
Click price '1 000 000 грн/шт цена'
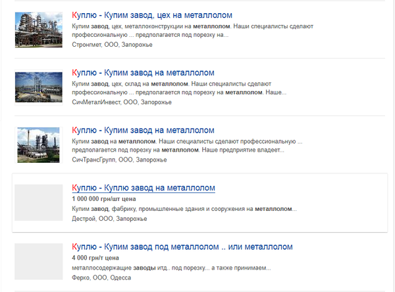104,199
